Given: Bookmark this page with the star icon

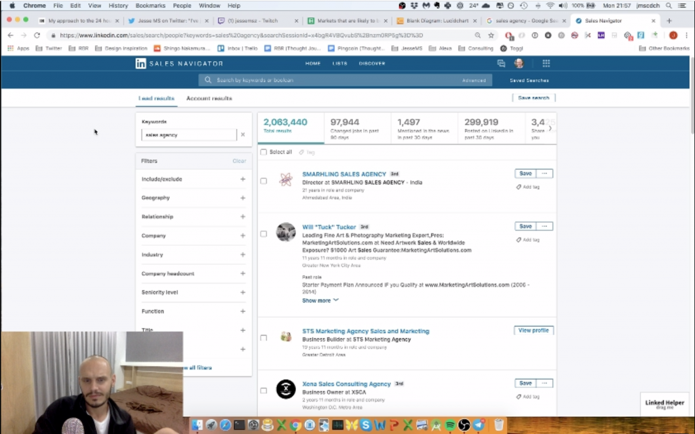Looking at the screenshot, I should (x=491, y=35).
